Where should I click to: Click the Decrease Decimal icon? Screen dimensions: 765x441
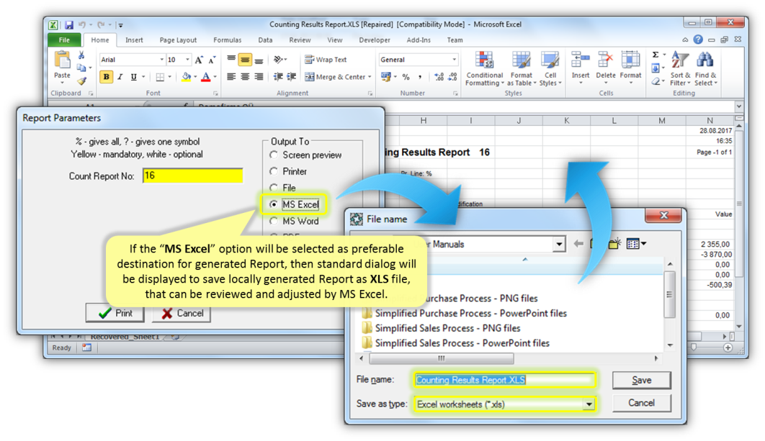(452, 77)
